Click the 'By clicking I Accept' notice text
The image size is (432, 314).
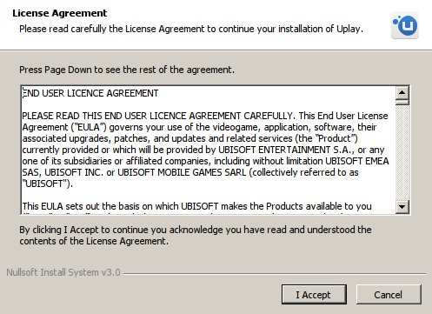click(196, 236)
